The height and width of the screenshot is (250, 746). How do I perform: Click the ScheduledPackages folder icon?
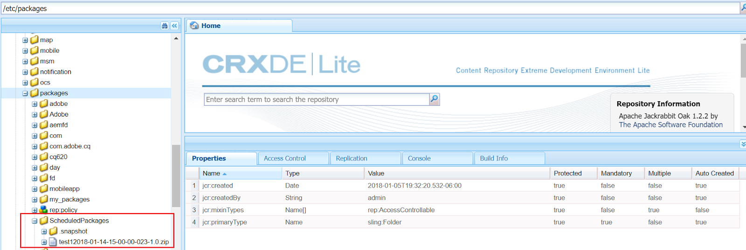click(x=44, y=221)
